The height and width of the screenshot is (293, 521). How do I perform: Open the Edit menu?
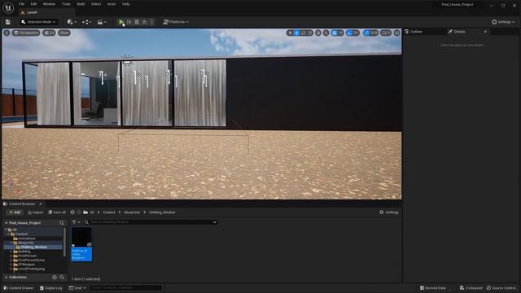point(33,4)
